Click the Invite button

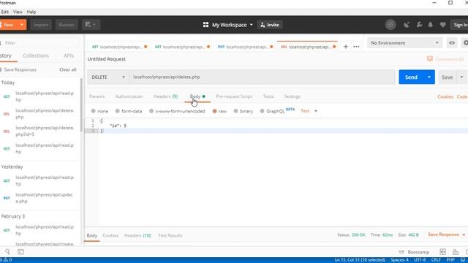point(270,25)
